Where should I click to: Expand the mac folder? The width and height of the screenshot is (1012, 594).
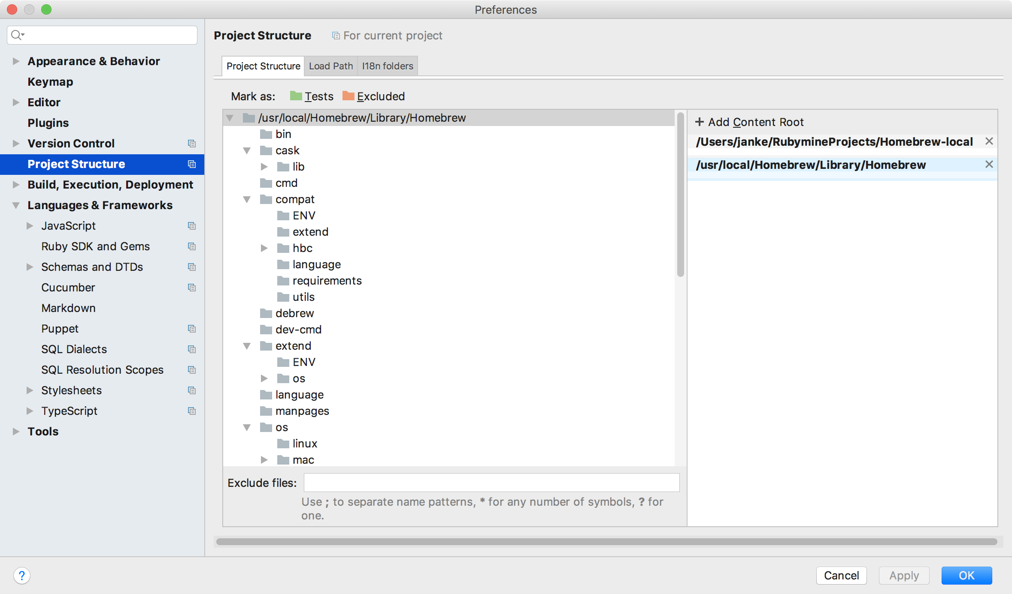point(264,460)
